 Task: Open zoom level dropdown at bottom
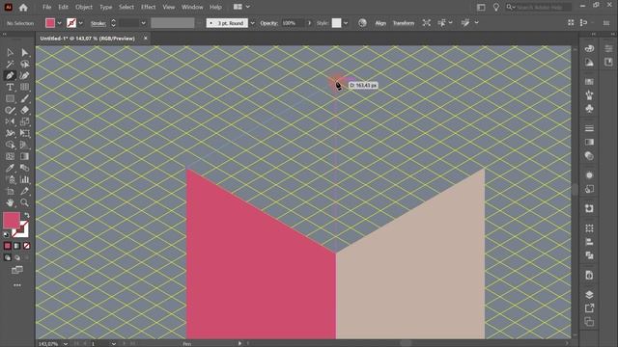[x=66, y=344]
